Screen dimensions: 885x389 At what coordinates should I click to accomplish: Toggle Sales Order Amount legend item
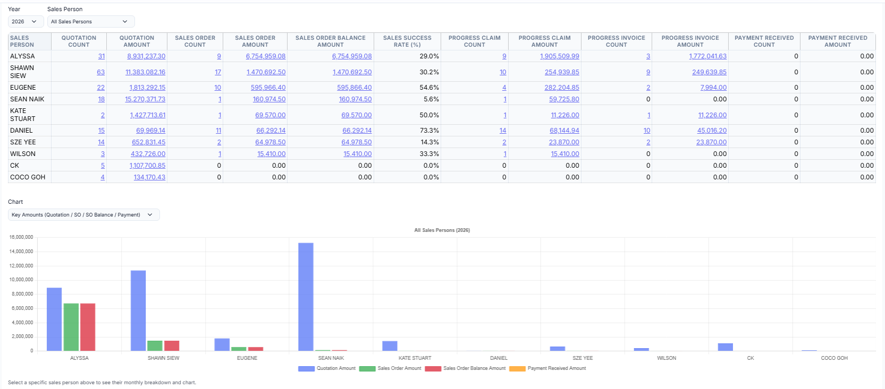390,368
